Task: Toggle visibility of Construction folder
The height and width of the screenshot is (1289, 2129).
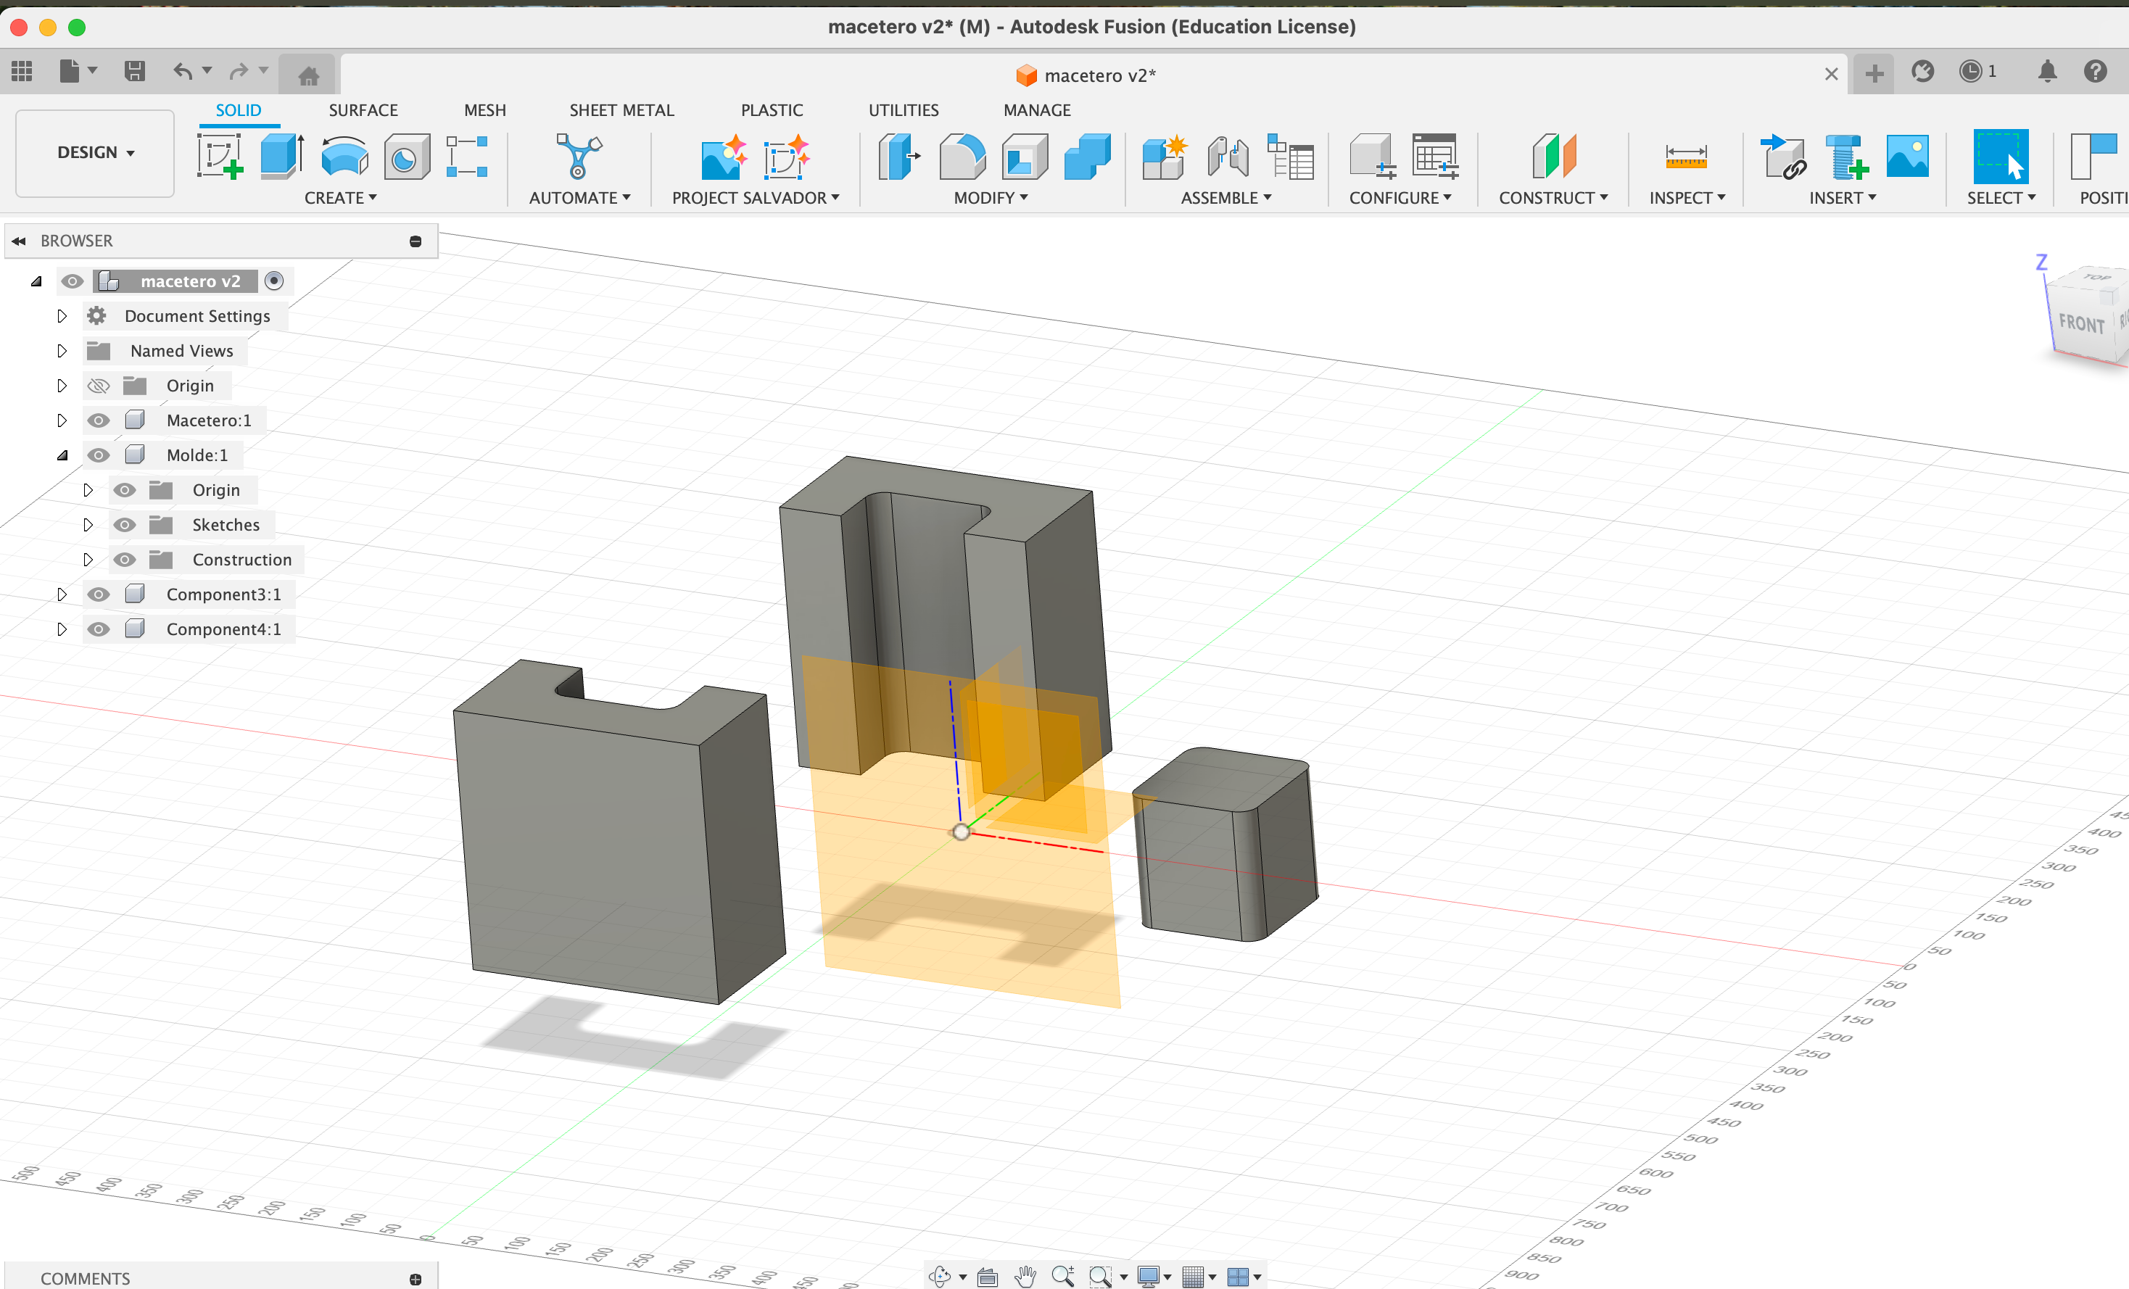Action: [x=125, y=559]
